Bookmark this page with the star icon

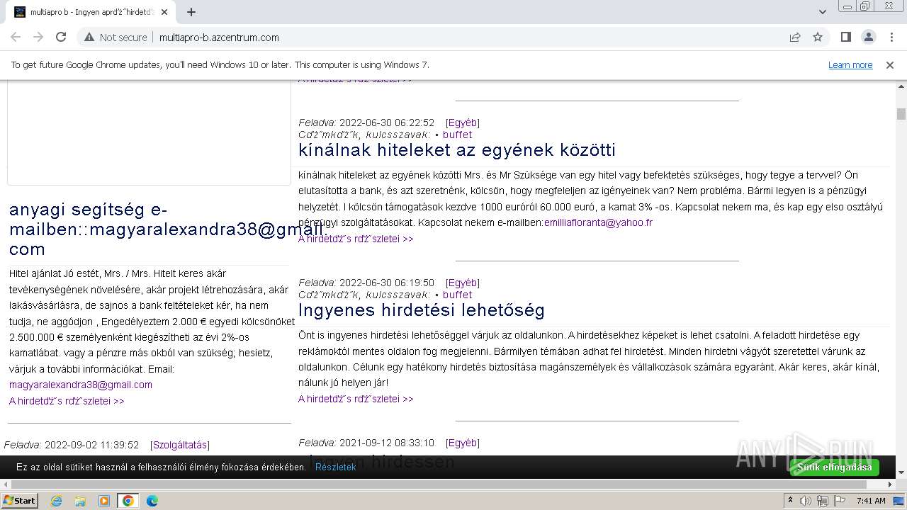(818, 37)
